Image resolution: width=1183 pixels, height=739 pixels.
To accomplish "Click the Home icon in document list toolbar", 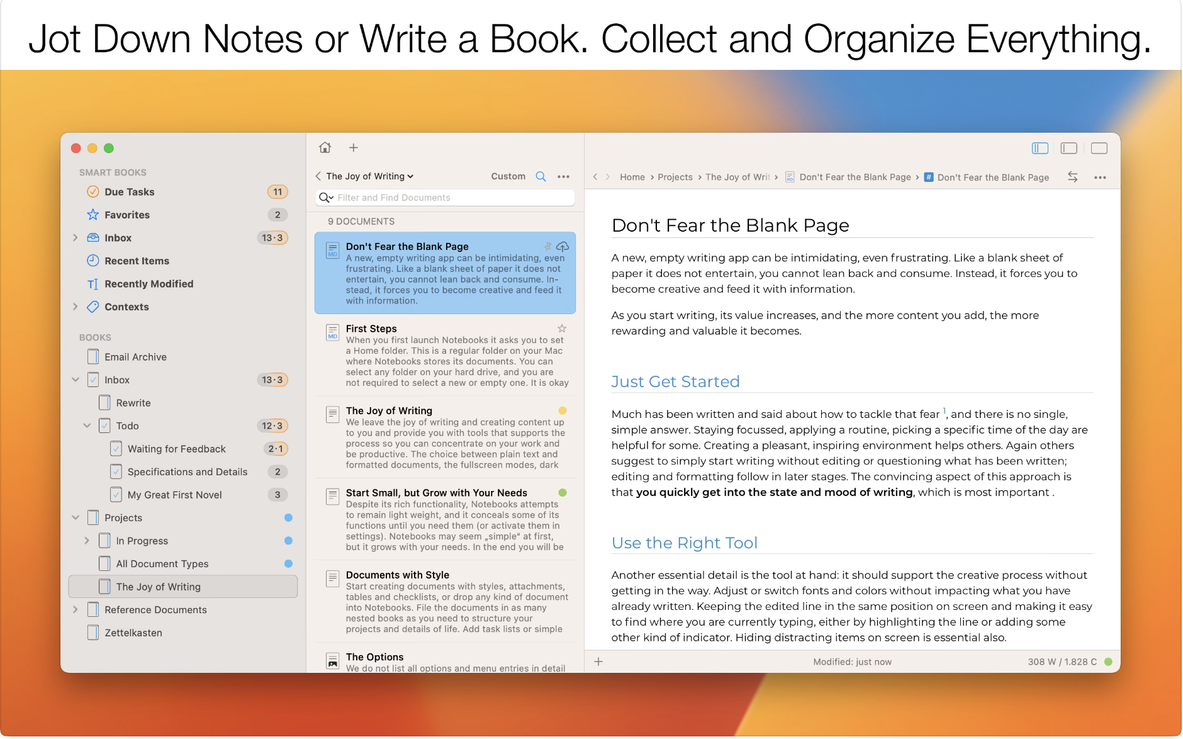I will (x=325, y=147).
